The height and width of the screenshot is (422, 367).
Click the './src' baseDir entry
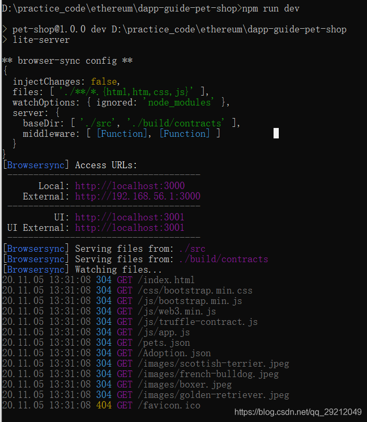pos(98,123)
